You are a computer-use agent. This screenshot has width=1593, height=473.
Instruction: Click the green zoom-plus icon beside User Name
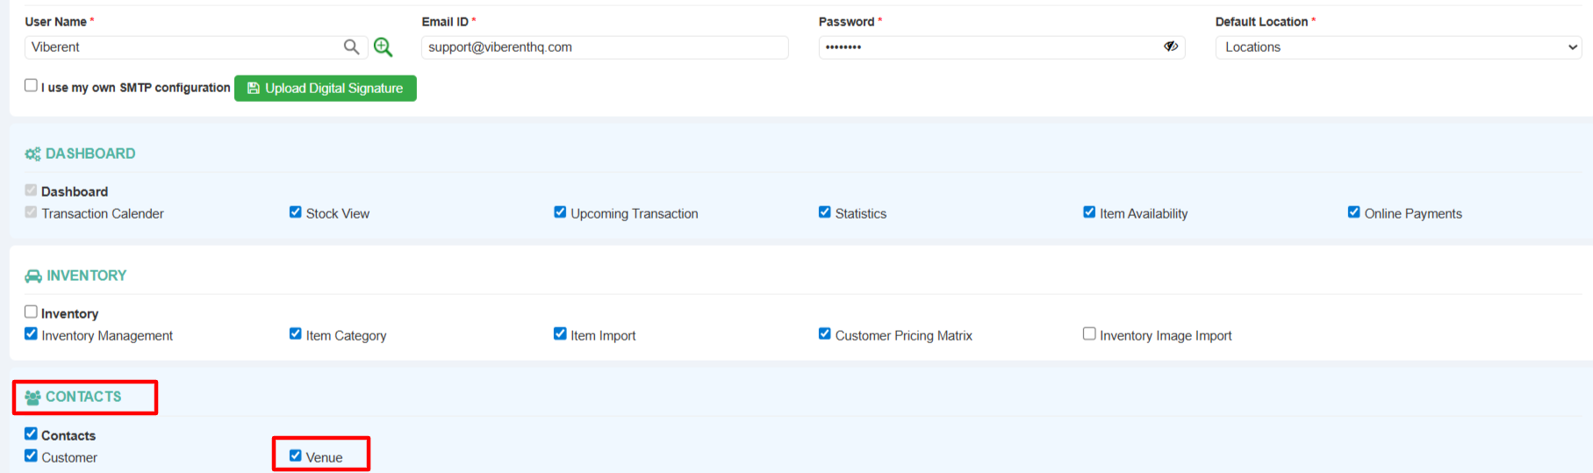(383, 47)
